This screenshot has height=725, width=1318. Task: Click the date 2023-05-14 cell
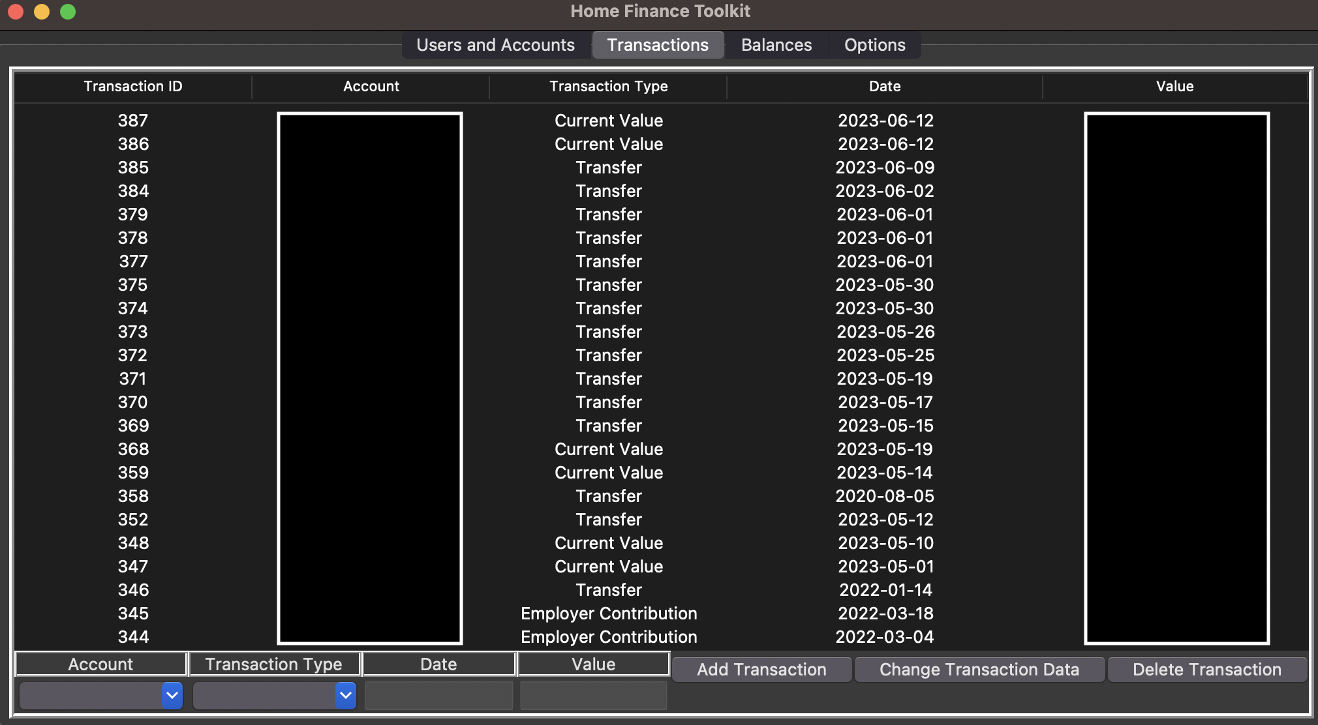click(885, 473)
